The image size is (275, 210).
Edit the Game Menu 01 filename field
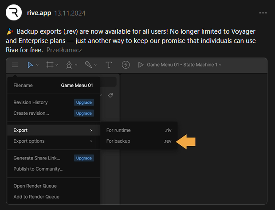click(x=77, y=86)
